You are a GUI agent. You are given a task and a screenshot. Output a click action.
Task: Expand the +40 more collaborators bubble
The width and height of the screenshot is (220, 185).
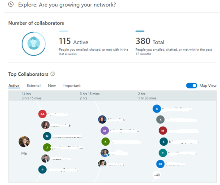157,175
